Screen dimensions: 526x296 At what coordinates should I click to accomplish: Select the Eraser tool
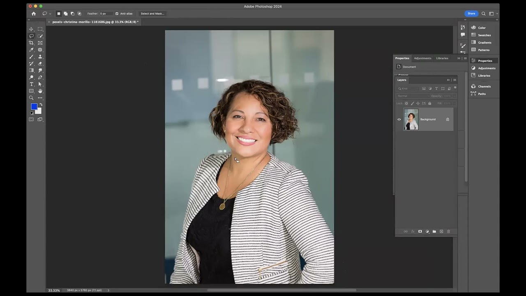click(x=40, y=63)
